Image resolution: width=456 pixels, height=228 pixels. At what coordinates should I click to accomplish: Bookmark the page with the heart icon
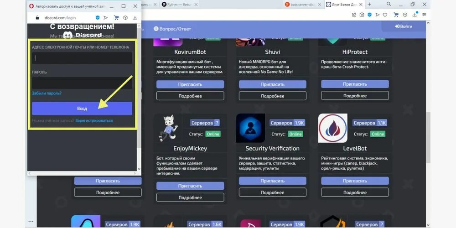click(385, 15)
